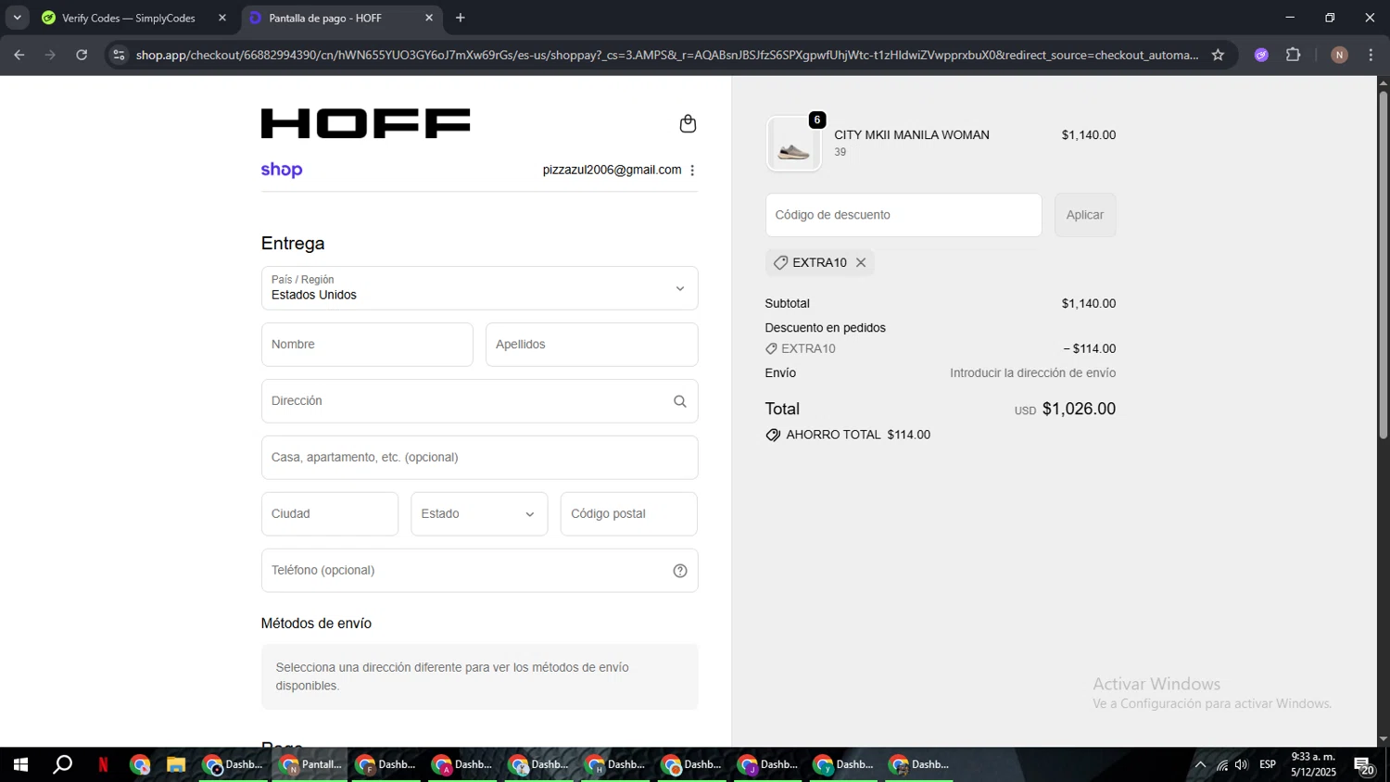Open the País / Región dropdown

tap(479, 288)
